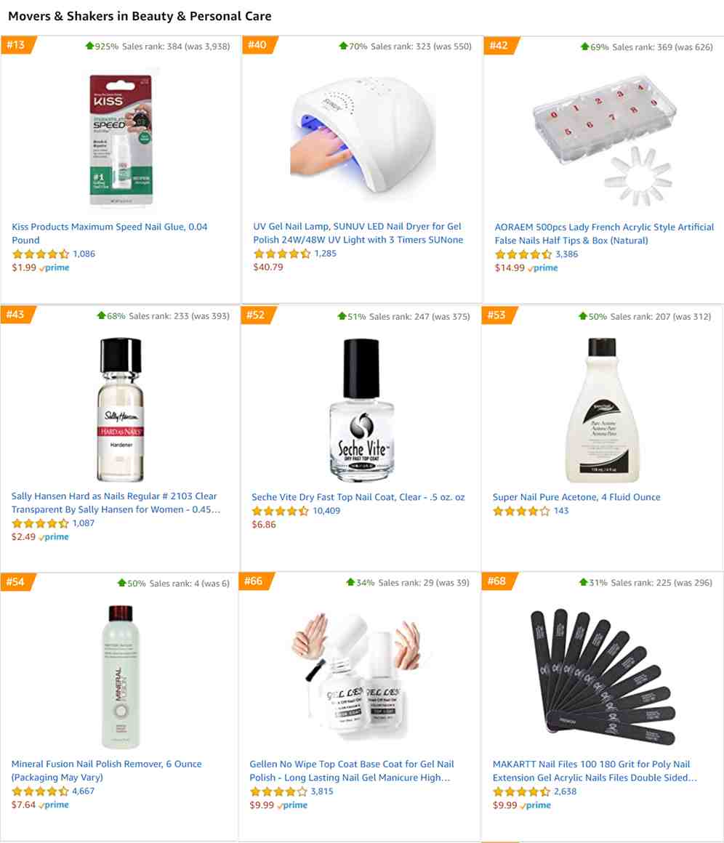Open the SUNUV UV nail lamp image

(362, 136)
